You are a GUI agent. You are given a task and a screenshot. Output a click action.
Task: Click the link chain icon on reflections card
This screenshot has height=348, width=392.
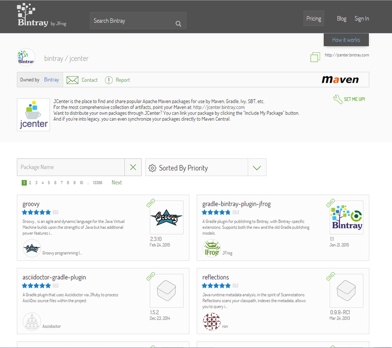331,276
